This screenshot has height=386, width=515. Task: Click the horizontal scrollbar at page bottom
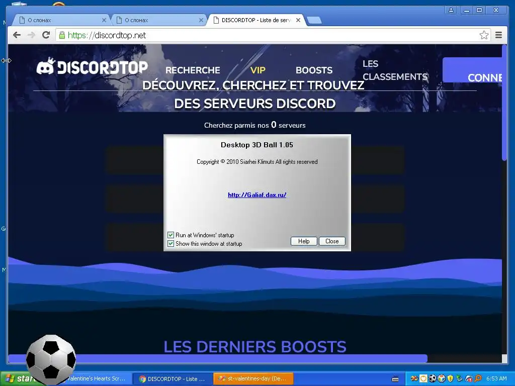point(218,358)
